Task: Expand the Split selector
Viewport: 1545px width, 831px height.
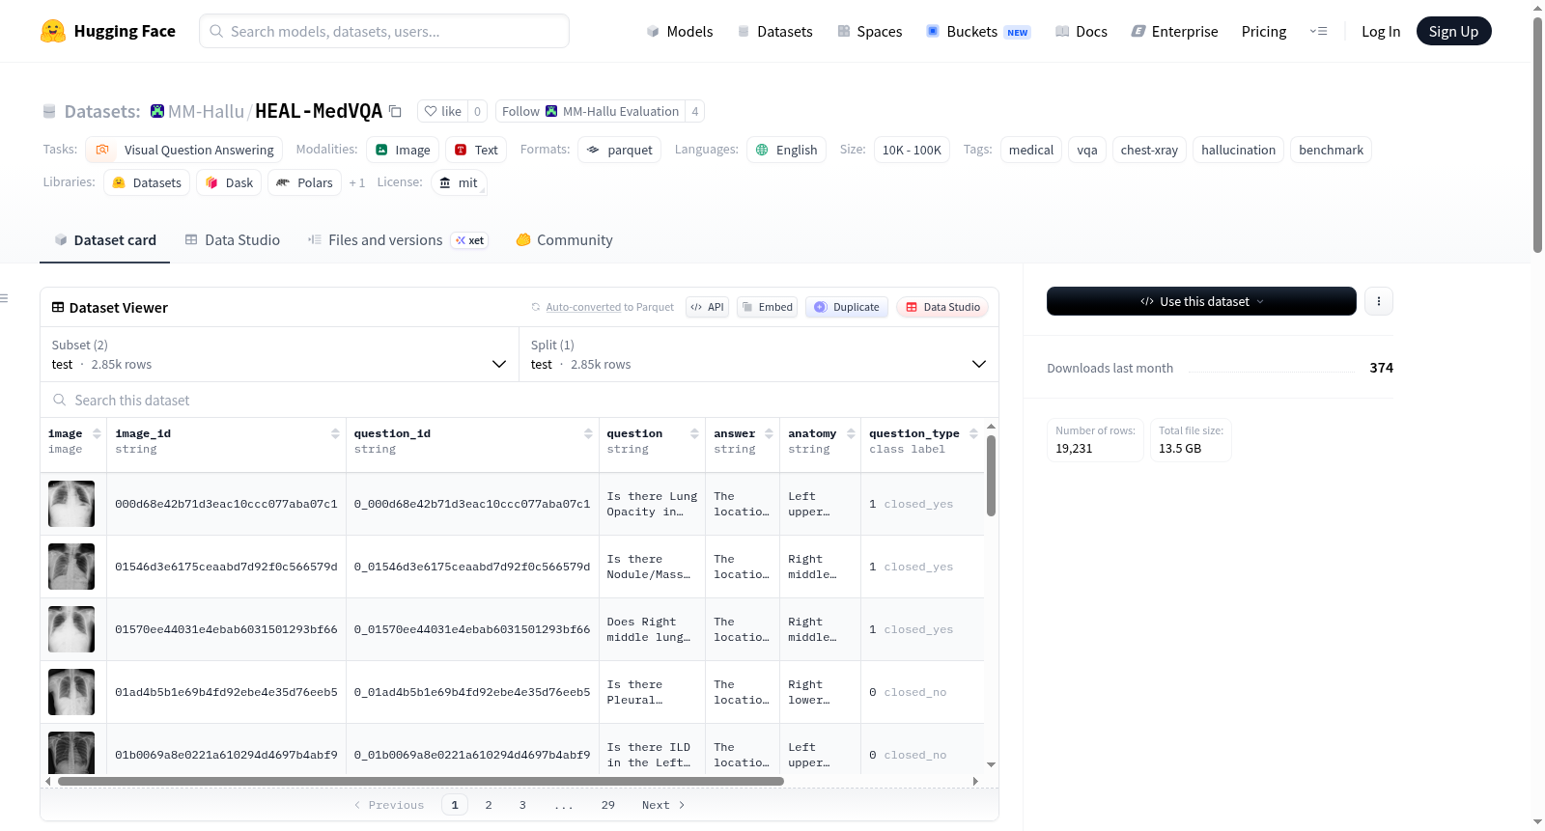Action: point(759,354)
